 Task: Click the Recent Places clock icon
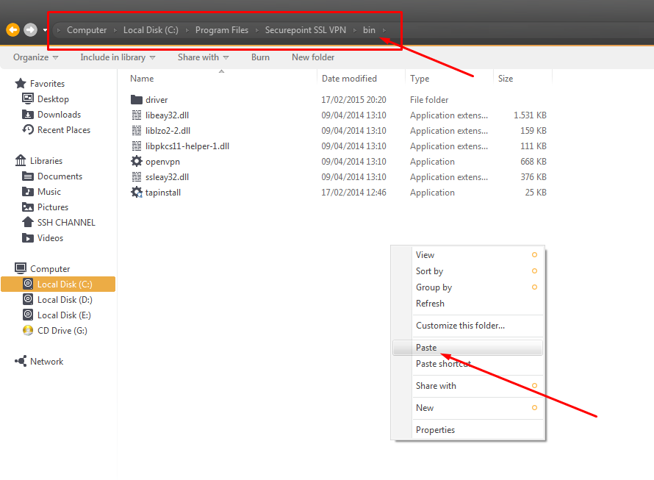28,130
